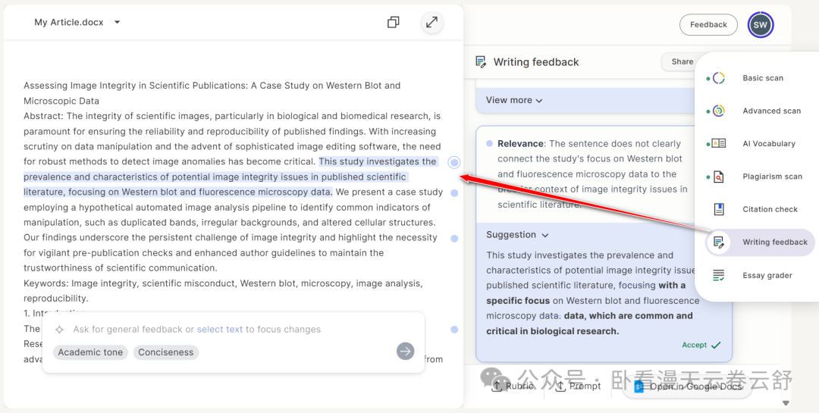Click the Essay grader icon
Image resolution: width=819 pixels, height=413 pixels.
718,276
